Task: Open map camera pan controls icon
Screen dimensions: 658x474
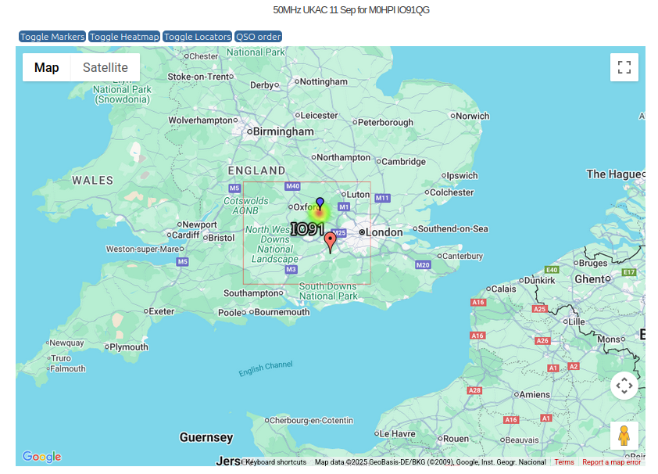Action: click(624, 386)
